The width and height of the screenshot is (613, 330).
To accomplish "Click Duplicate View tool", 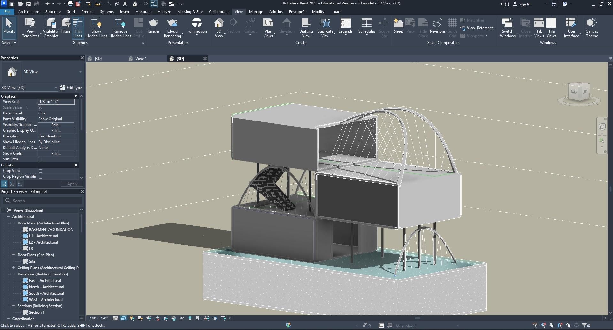I will coord(325,28).
